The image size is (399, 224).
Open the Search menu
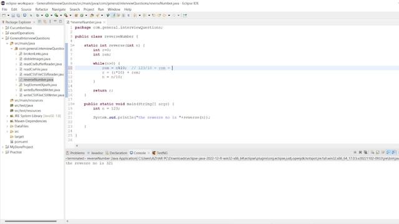(75, 9)
